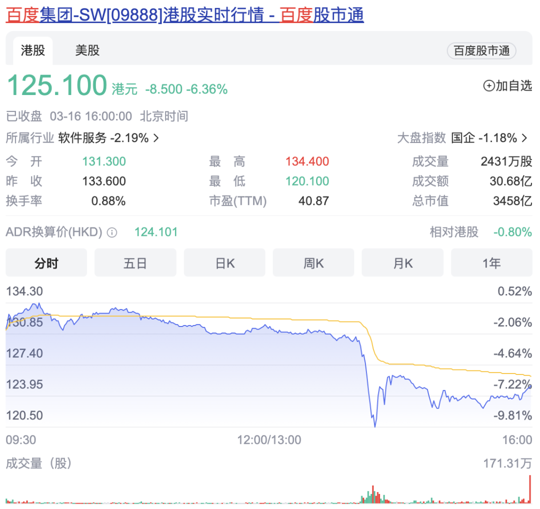Click chart axis label 127.40

click(x=24, y=353)
